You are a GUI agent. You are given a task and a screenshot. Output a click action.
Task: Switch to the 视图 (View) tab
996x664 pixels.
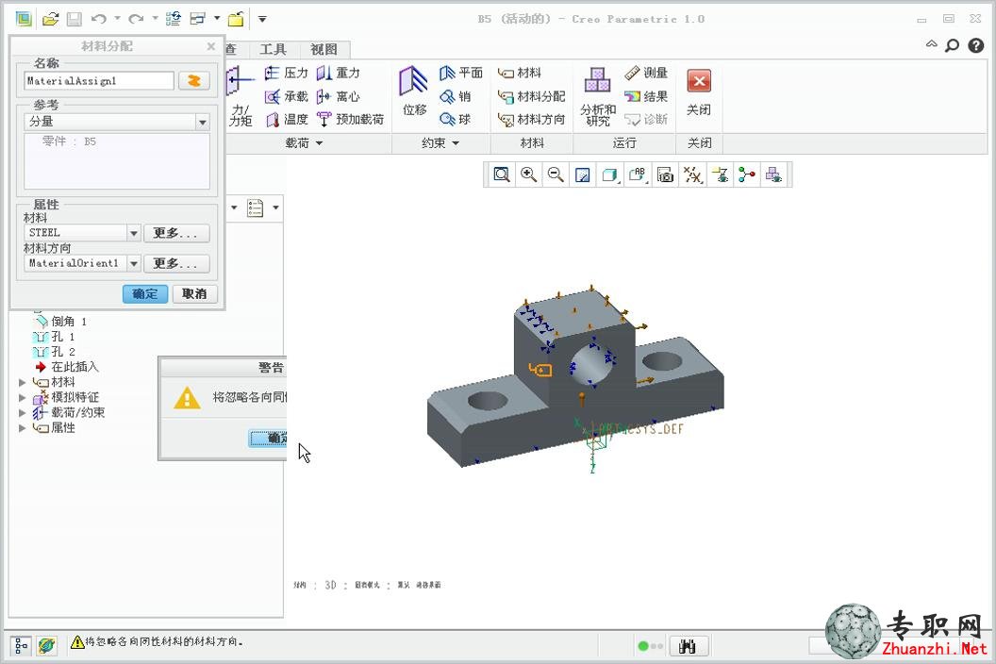pyautogui.click(x=324, y=49)
